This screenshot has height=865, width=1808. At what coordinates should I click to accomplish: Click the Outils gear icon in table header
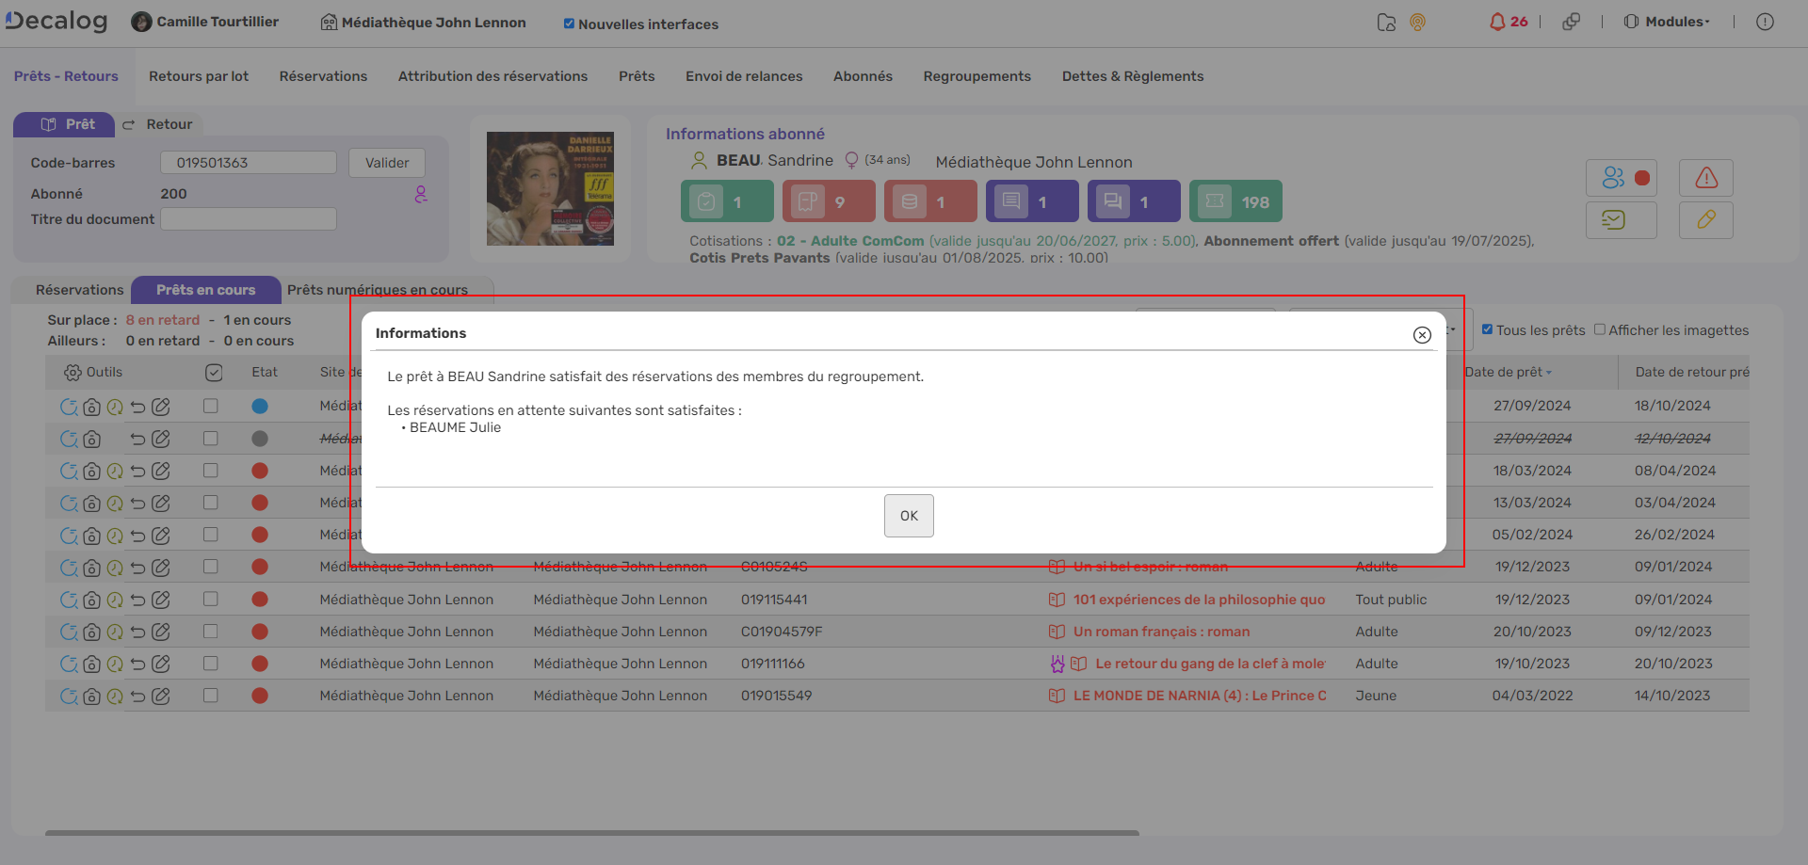tap(73, 373)
